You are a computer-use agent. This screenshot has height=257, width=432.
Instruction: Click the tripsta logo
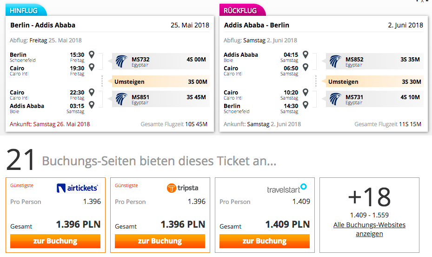(x=182, y=188)
